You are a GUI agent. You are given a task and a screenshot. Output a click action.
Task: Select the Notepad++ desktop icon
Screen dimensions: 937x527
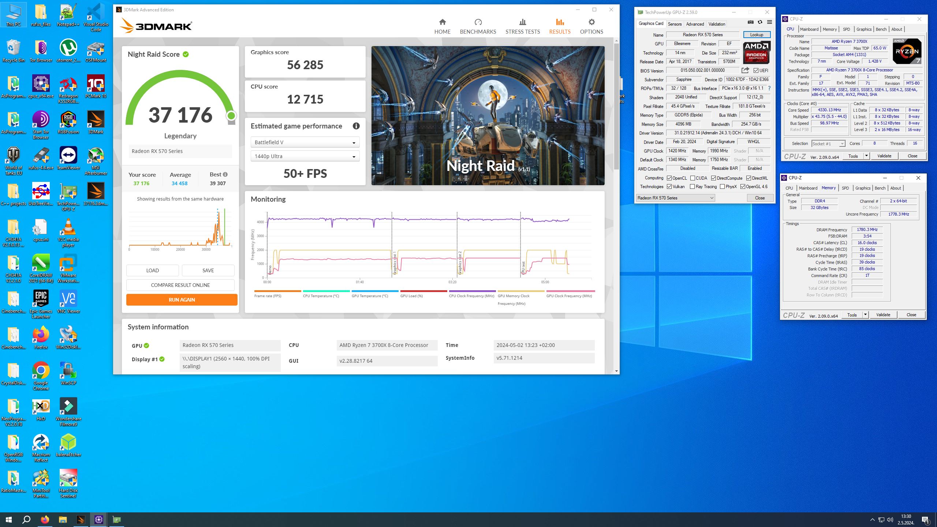pos(68,15)
